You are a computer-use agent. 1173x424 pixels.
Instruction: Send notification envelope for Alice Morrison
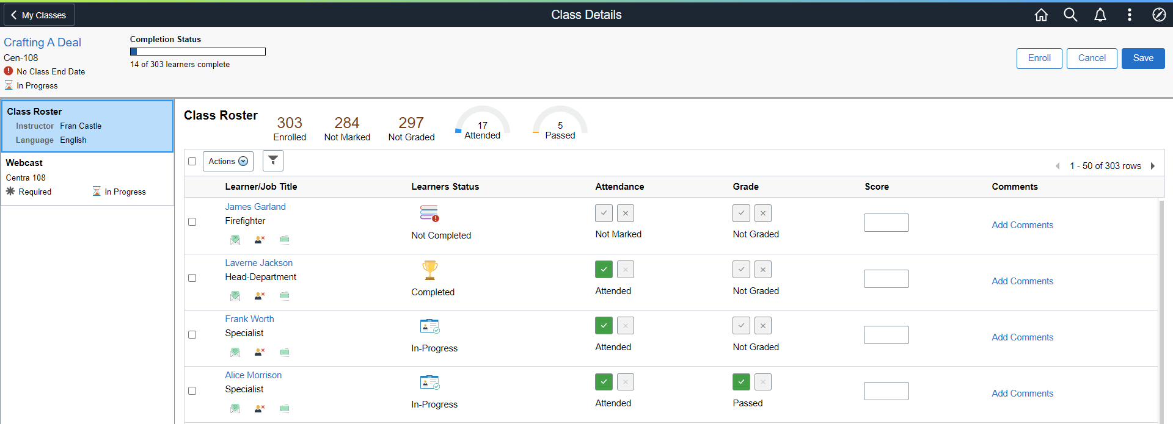235,408
